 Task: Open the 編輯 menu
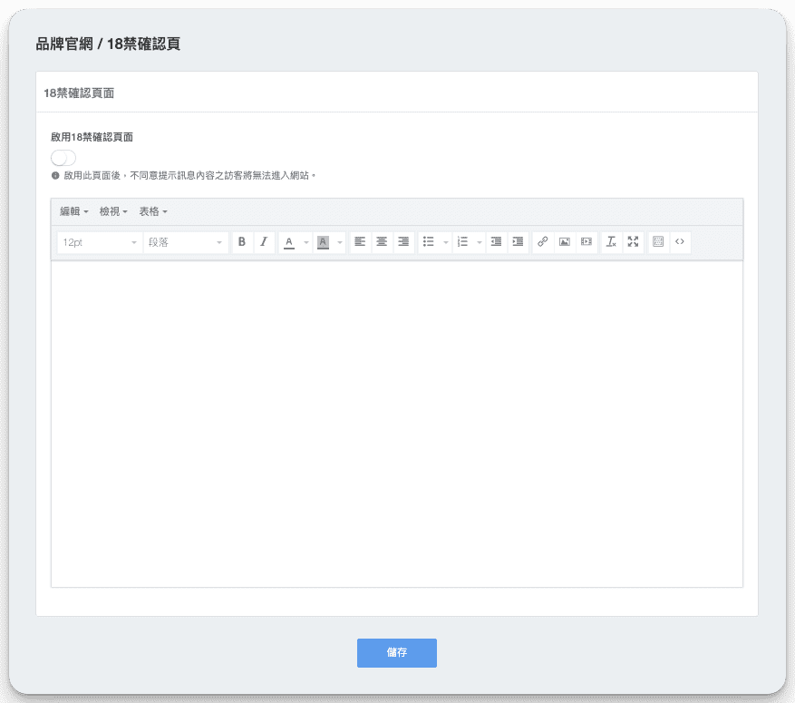[x=73, y=211]
